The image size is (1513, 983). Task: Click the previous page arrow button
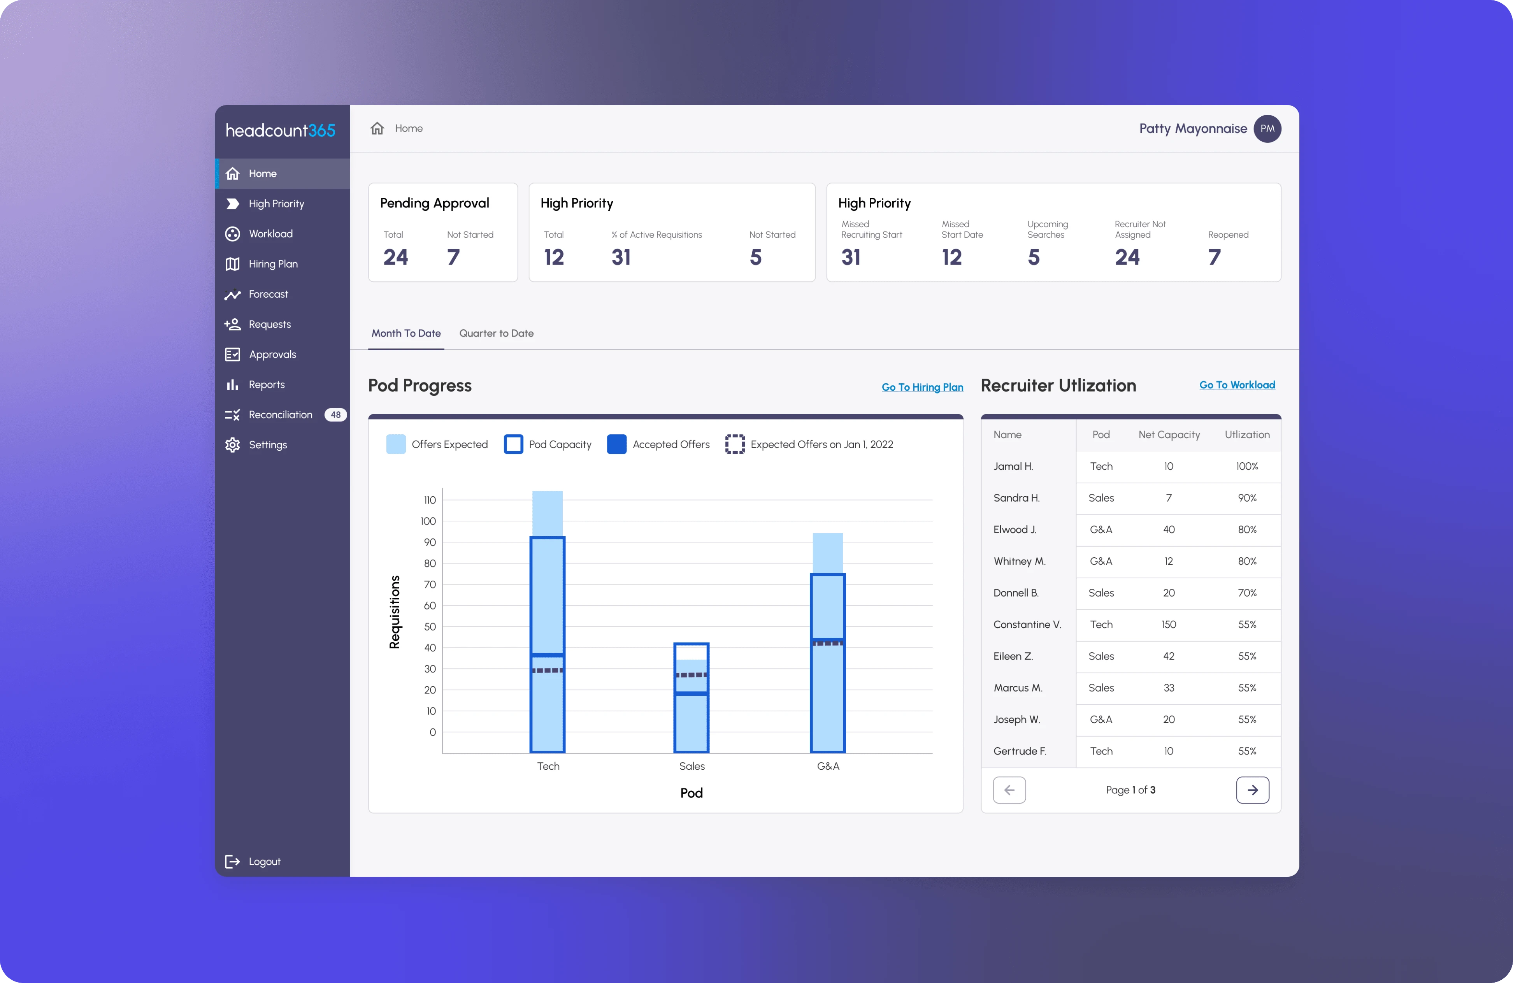pyautogui.click(x=1009, y=790)
